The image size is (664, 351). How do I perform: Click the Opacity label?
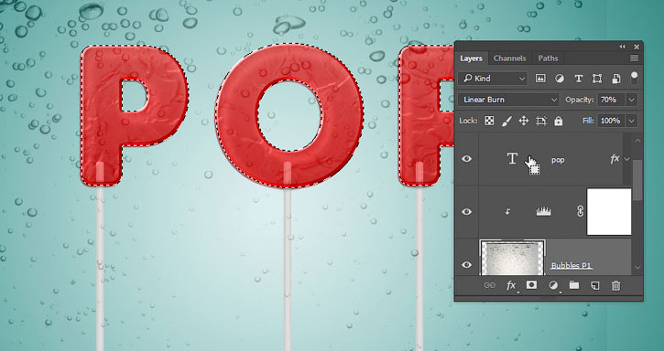(580, 100)
